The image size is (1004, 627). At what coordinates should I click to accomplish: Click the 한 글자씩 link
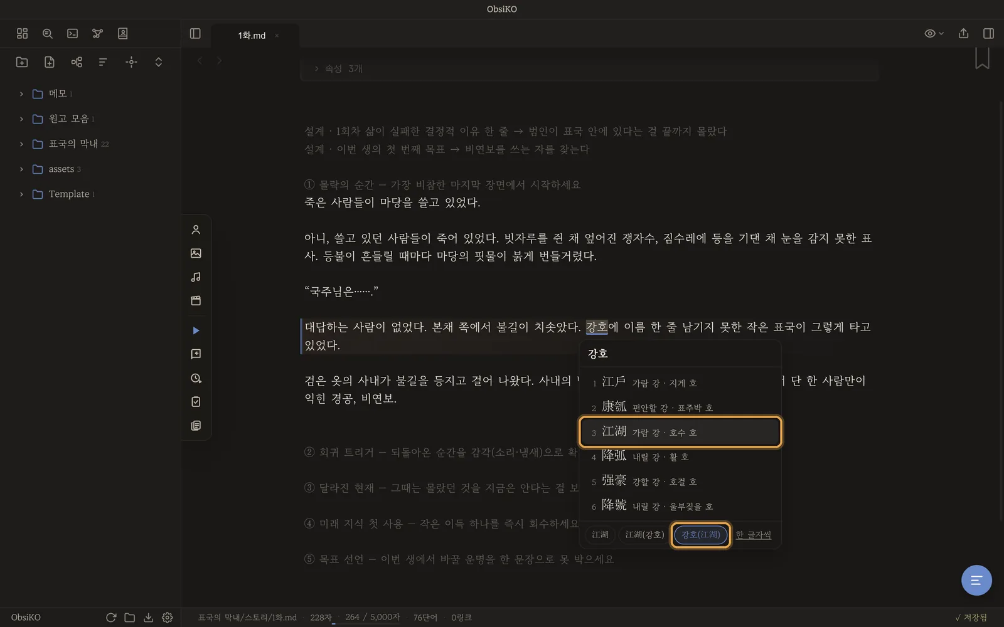point(753,535)
